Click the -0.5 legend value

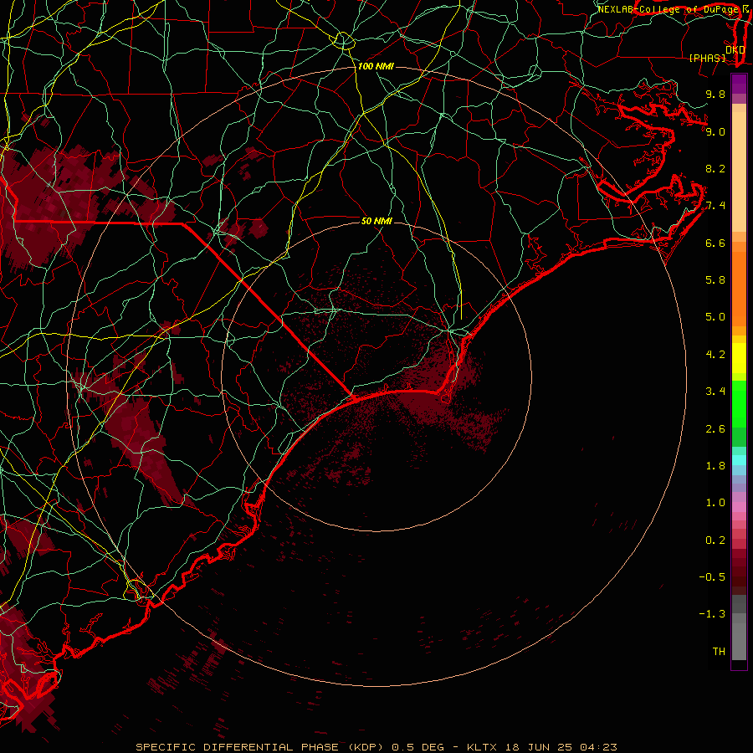712,577
